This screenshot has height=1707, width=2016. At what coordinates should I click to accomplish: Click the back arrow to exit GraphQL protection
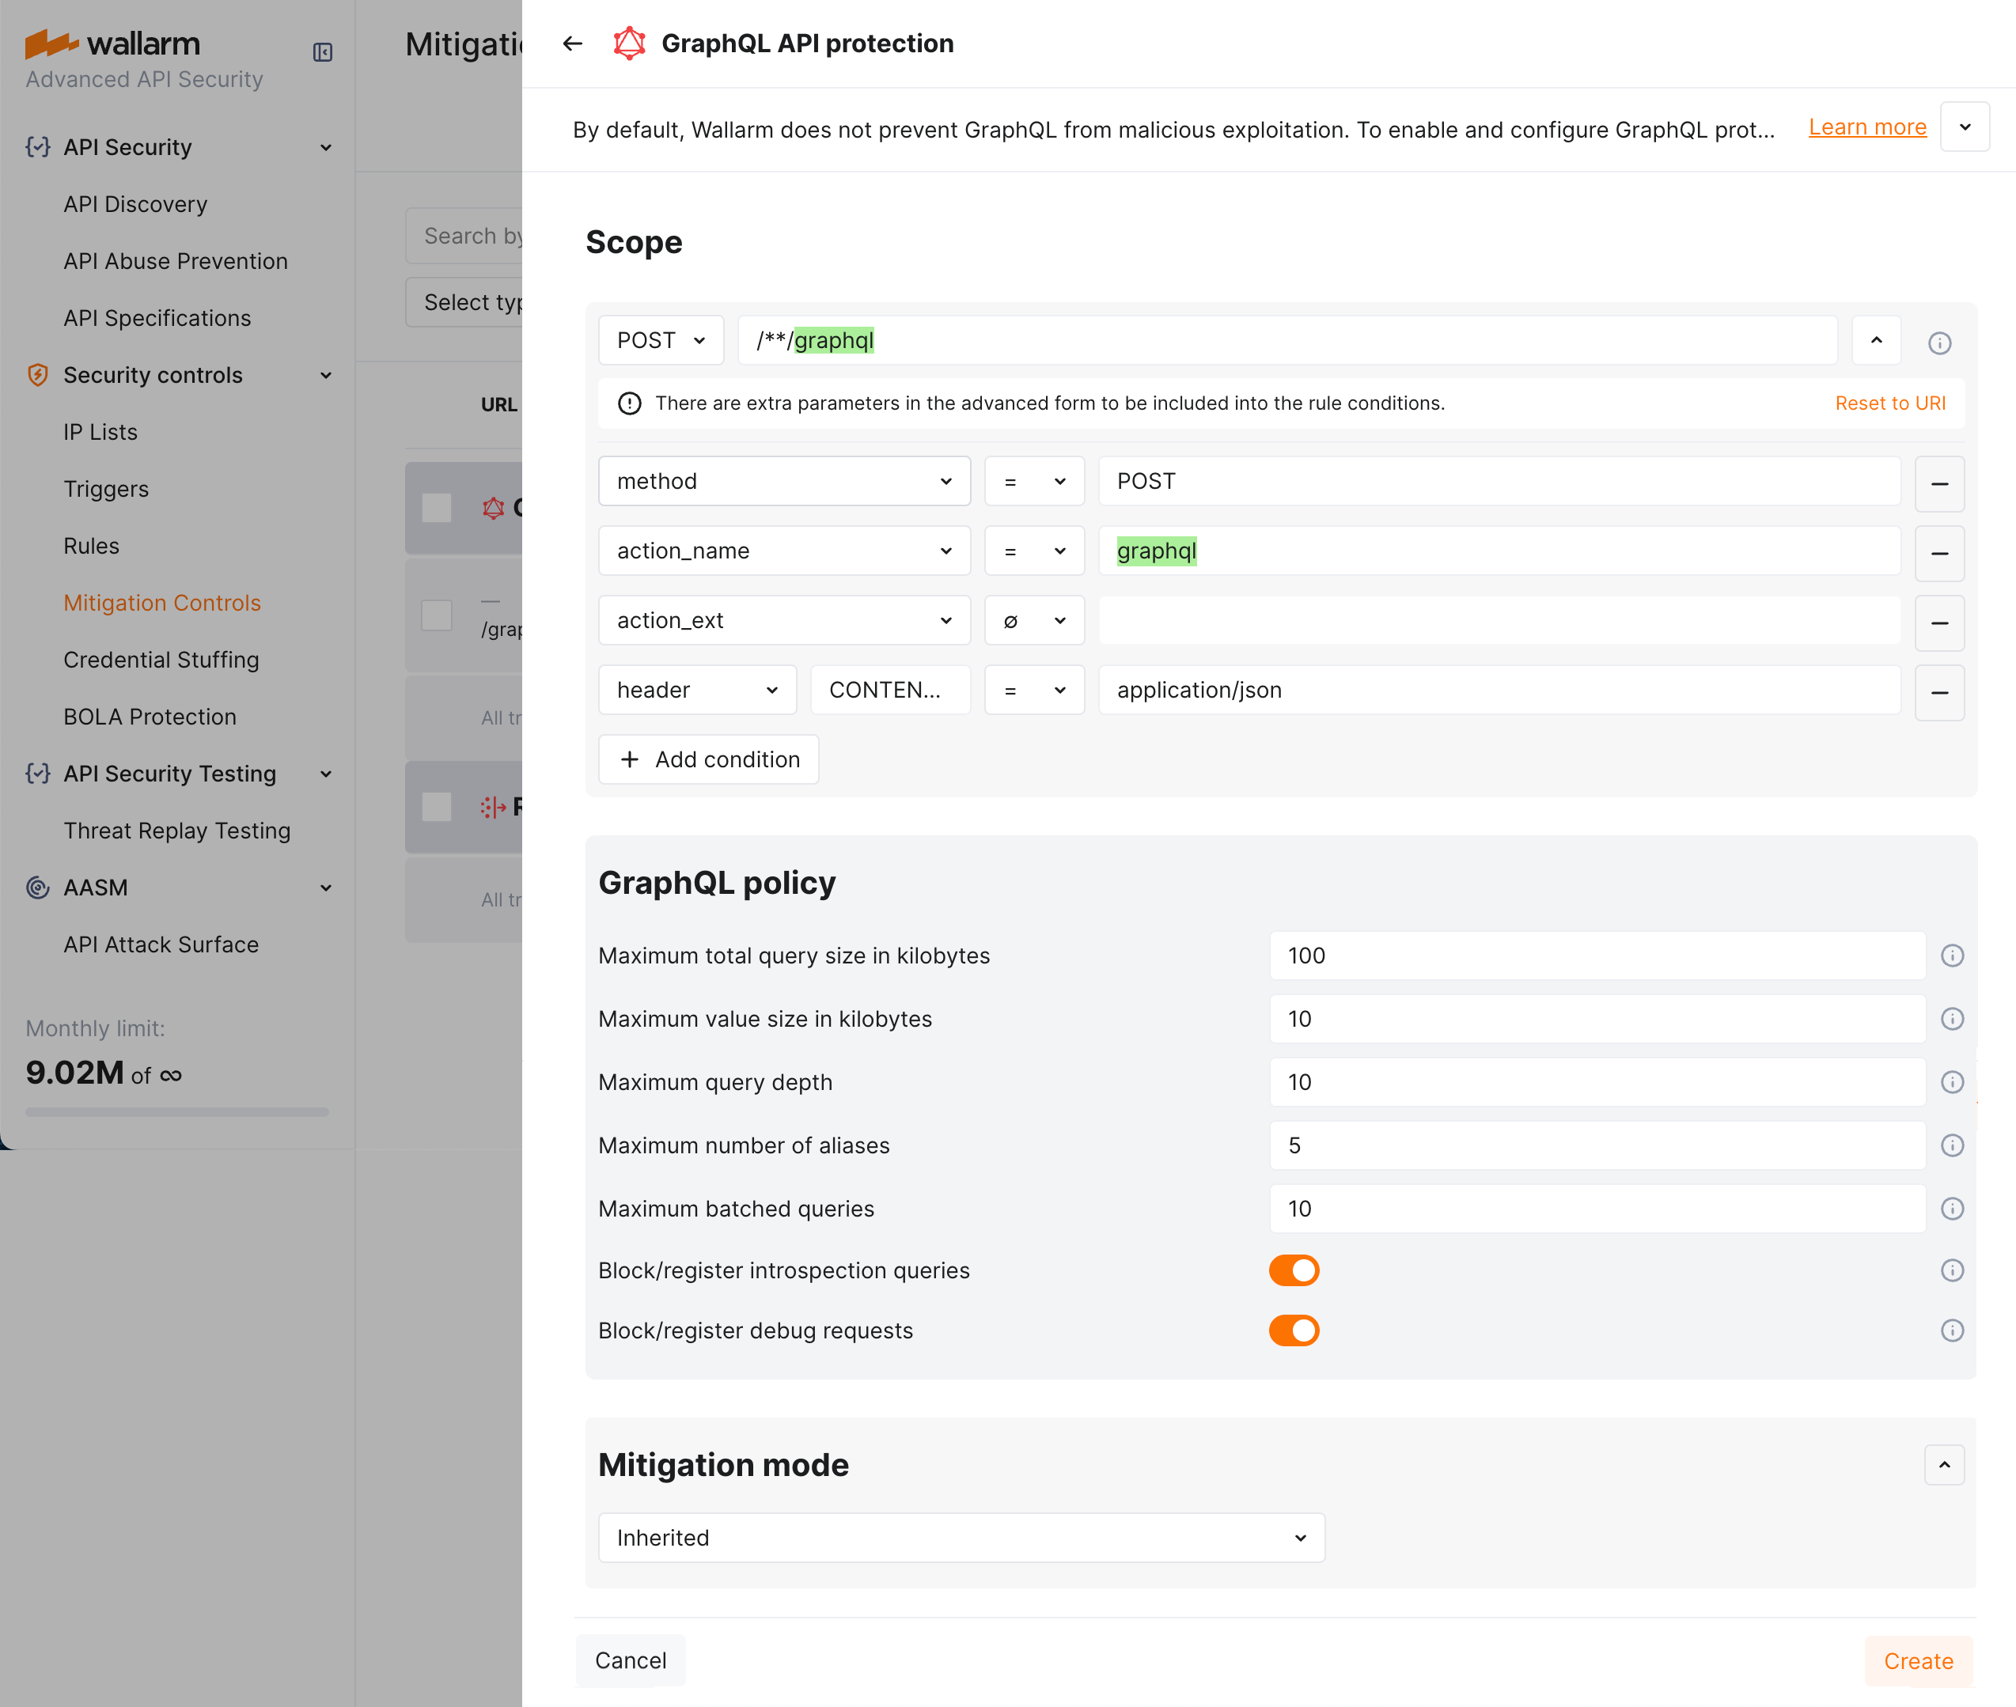click(572, 44)
